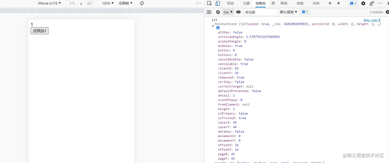The image size is (389, 163).
Task: Select the layerX: 46 row
Action: click(x=227, y=123)
